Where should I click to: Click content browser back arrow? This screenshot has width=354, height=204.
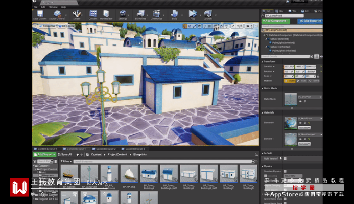click(78, 155)
